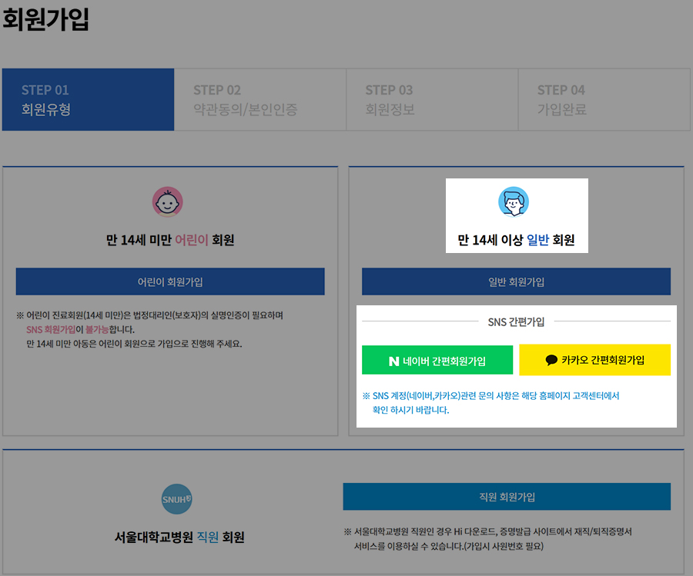Click the child member baby face icon
693x576 pixels.
coord(168,202)
